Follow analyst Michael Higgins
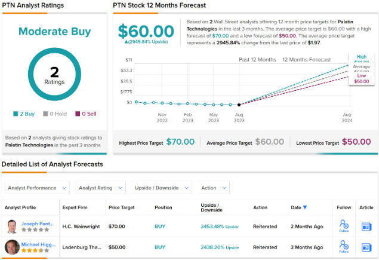 click(344, 247)
